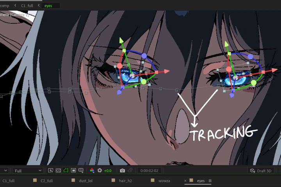Click the hair_h2 tab label color swatch
281x187 pixels.
113,180
